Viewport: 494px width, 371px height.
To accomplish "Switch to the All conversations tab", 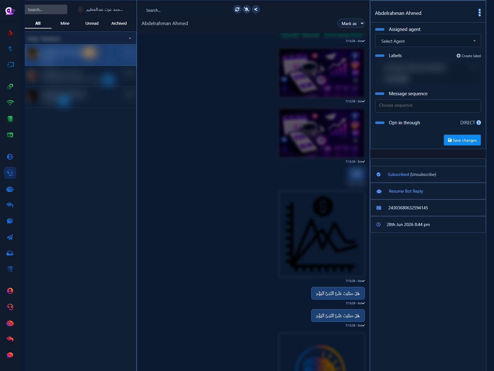I will tap(38, 23).
